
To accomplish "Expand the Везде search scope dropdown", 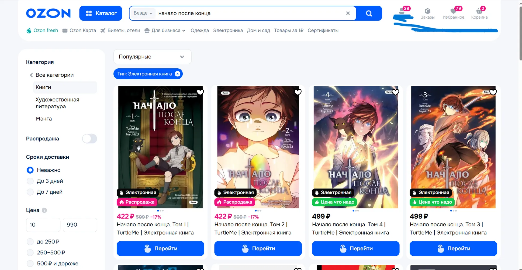I will pyautogui.click(x=143, y=13).
